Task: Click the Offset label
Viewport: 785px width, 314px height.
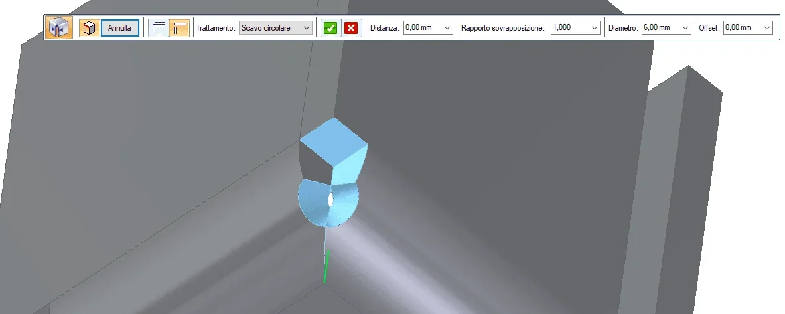Action: pyautogui.click(x=709, y=28)
